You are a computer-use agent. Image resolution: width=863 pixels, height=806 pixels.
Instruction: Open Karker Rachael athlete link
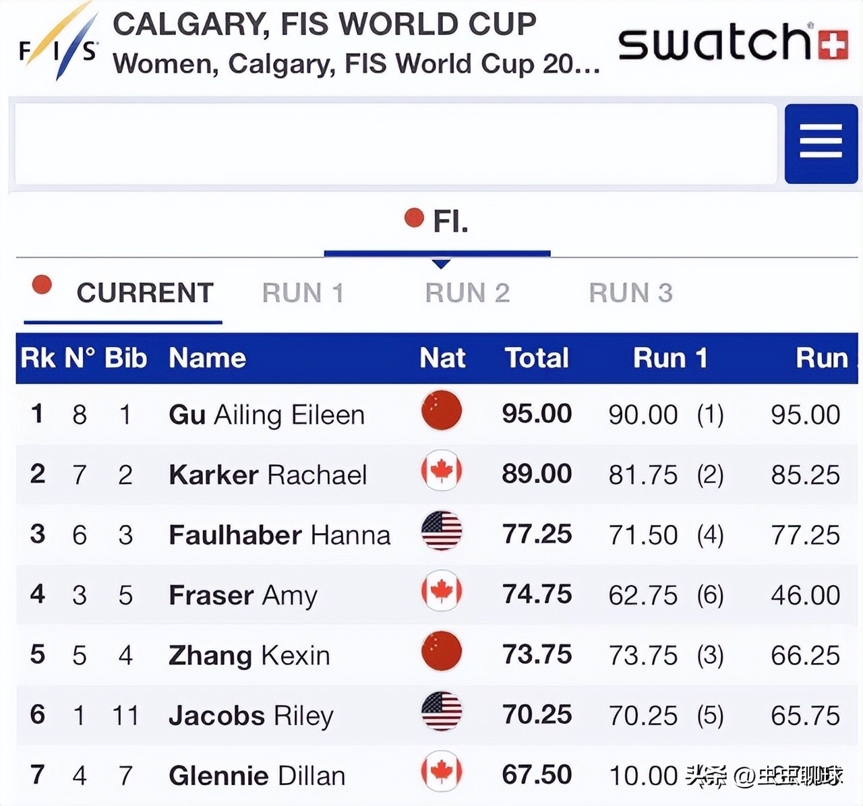point(268,474)
